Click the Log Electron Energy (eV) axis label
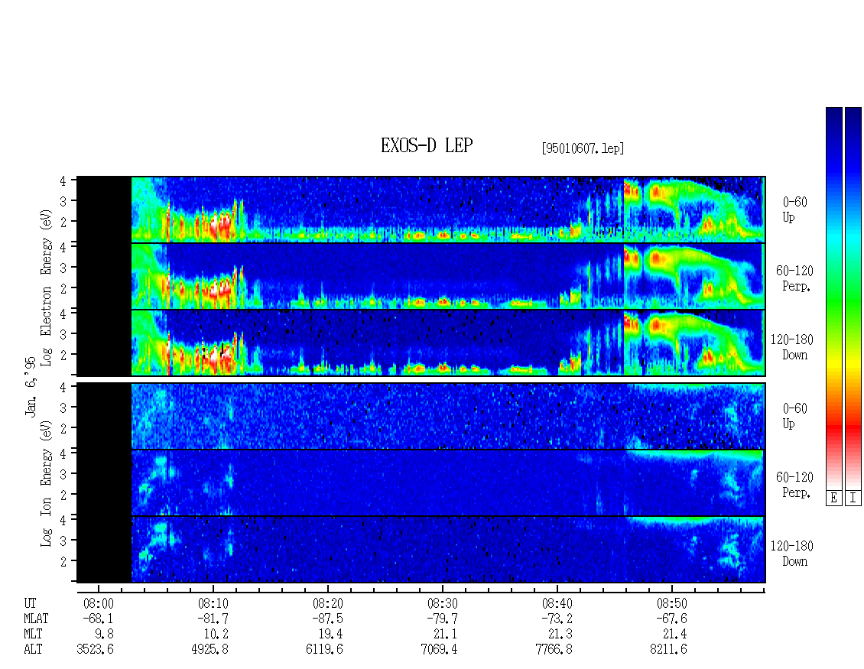The height and width of the screenshot is (669, 864). 46,287
